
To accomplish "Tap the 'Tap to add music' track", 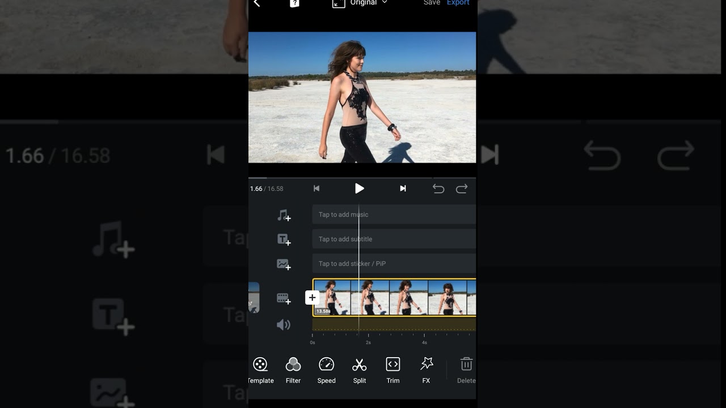I will [x=394, y=215].
